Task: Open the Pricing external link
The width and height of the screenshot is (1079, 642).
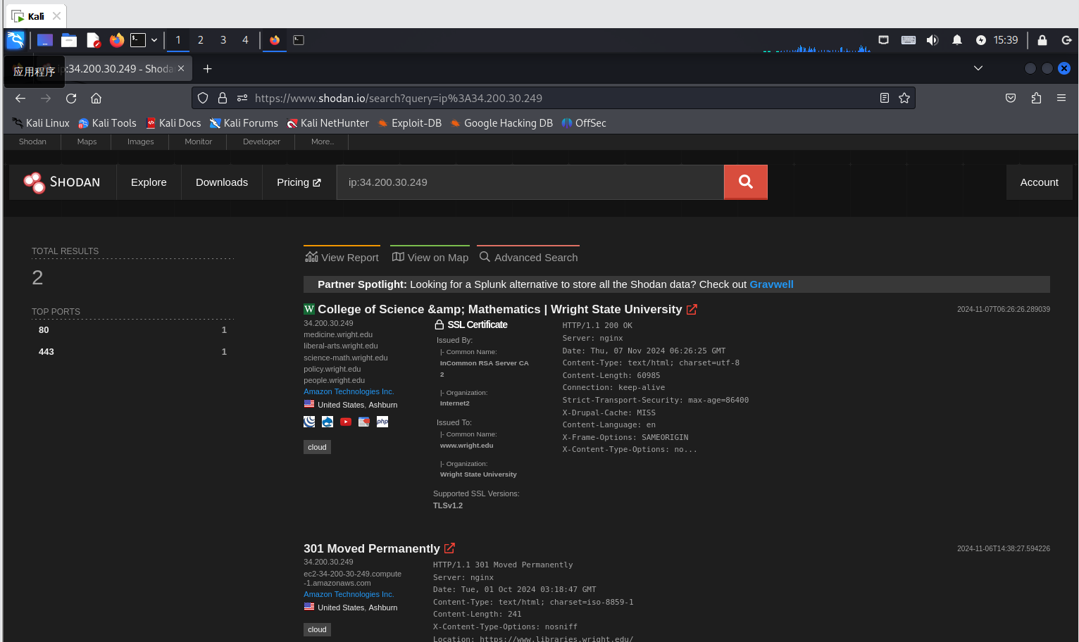Action: point(299,182)
